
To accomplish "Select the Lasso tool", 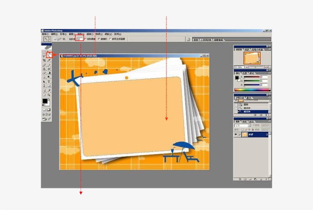I will (44, 56).
